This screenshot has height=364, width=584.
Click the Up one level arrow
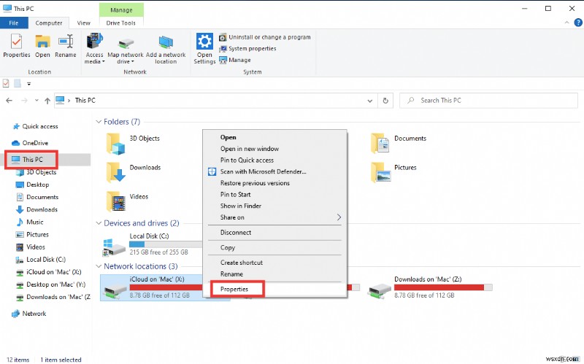47,101
